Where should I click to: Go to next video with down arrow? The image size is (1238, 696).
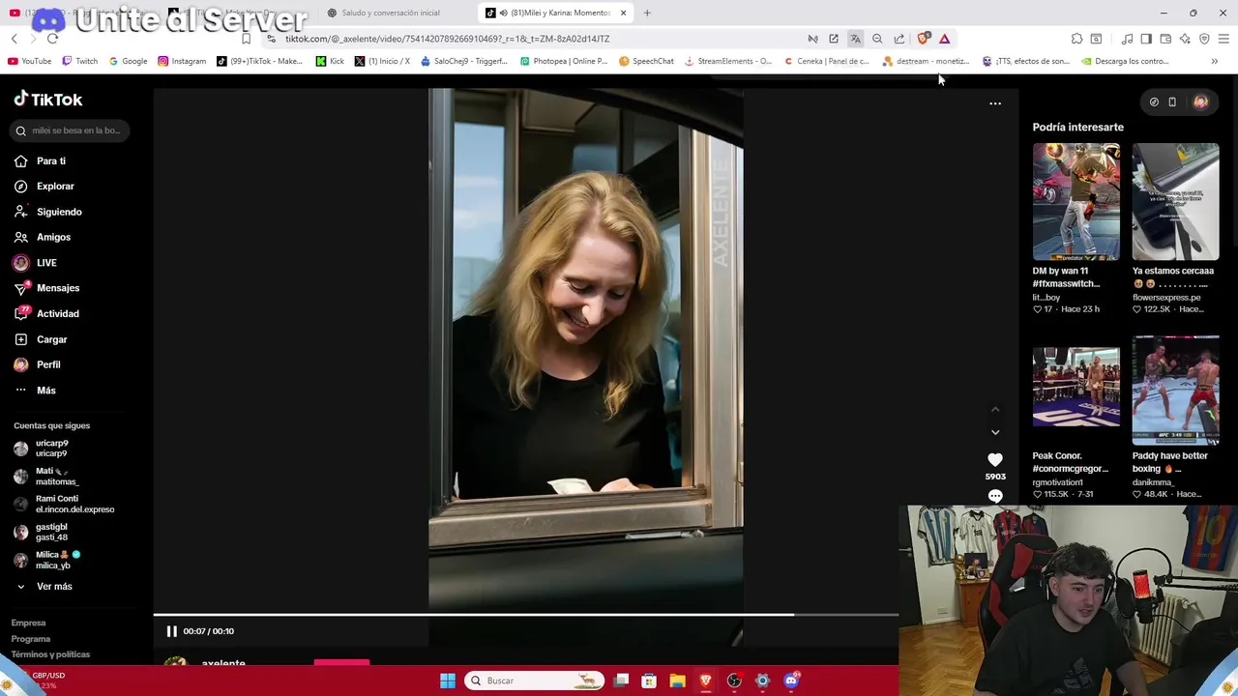tap(995, 432)
